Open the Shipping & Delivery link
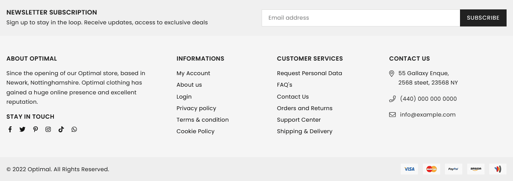 (x=304, y=131)
